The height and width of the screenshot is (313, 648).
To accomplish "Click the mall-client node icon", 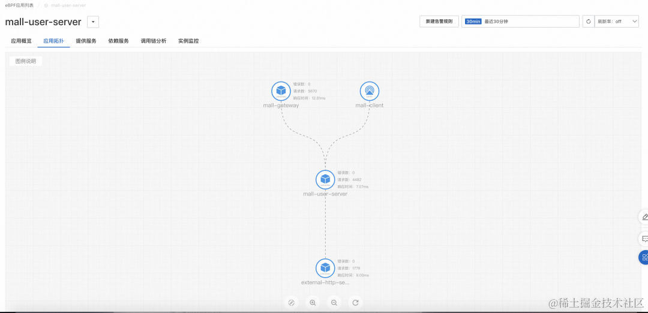I will (370, 91).
